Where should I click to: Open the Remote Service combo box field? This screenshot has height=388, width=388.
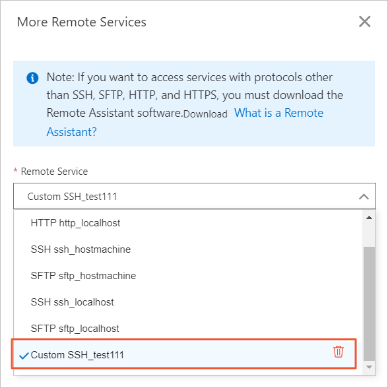coord(195,196)
